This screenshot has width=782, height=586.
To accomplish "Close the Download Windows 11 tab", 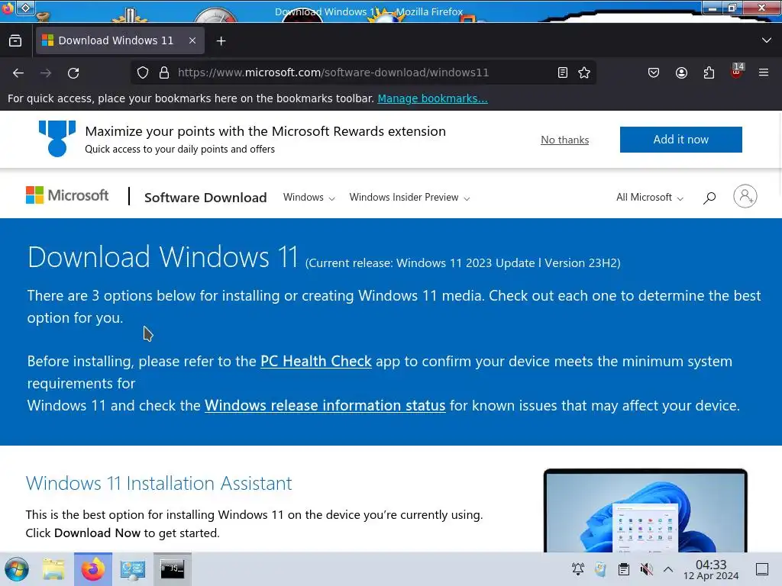I will pos(192,40).
